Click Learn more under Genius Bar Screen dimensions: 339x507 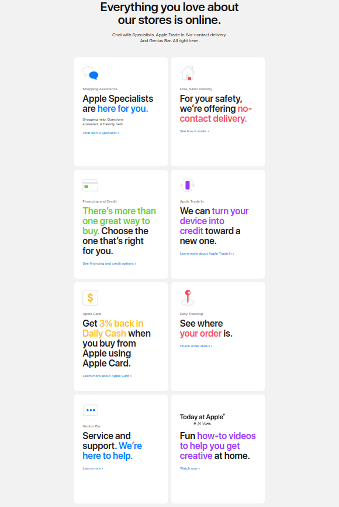[93, 468]
